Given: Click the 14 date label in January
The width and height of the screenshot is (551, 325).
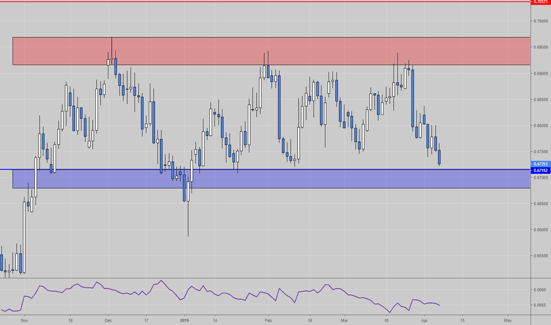Looking at the screenshot, I should pyautogui.click(x=215, y=320).
